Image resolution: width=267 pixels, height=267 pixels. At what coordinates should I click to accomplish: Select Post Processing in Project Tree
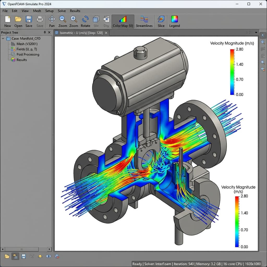pos(28,54)
